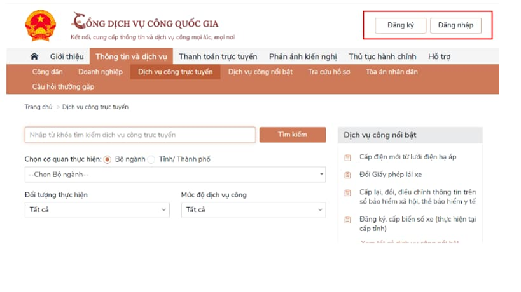The height and width of the screenshot is (292, 521).
Task: Click icon beside Cấp lại, đổi, điều chỉnh thông tin
Action: (x=347, y=192)
